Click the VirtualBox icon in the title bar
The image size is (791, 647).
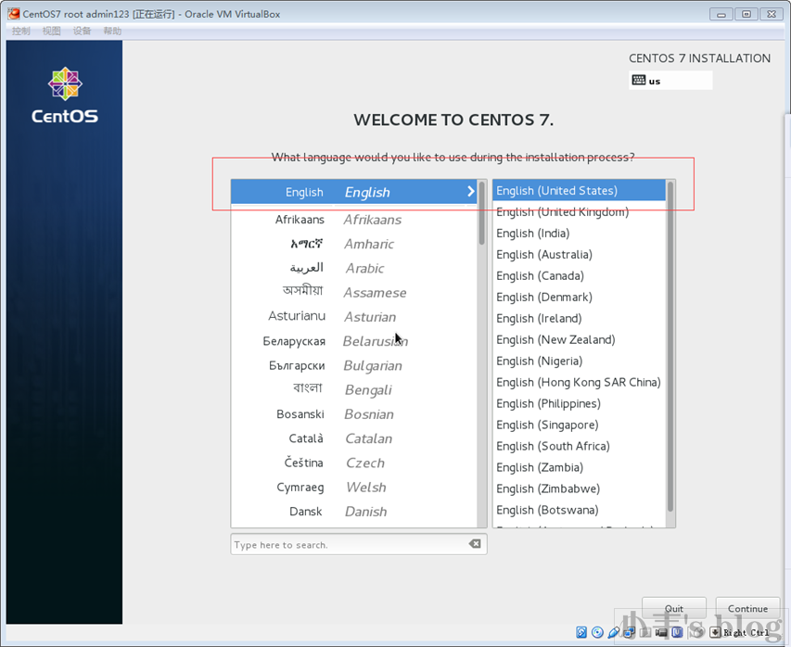[13, 14]
